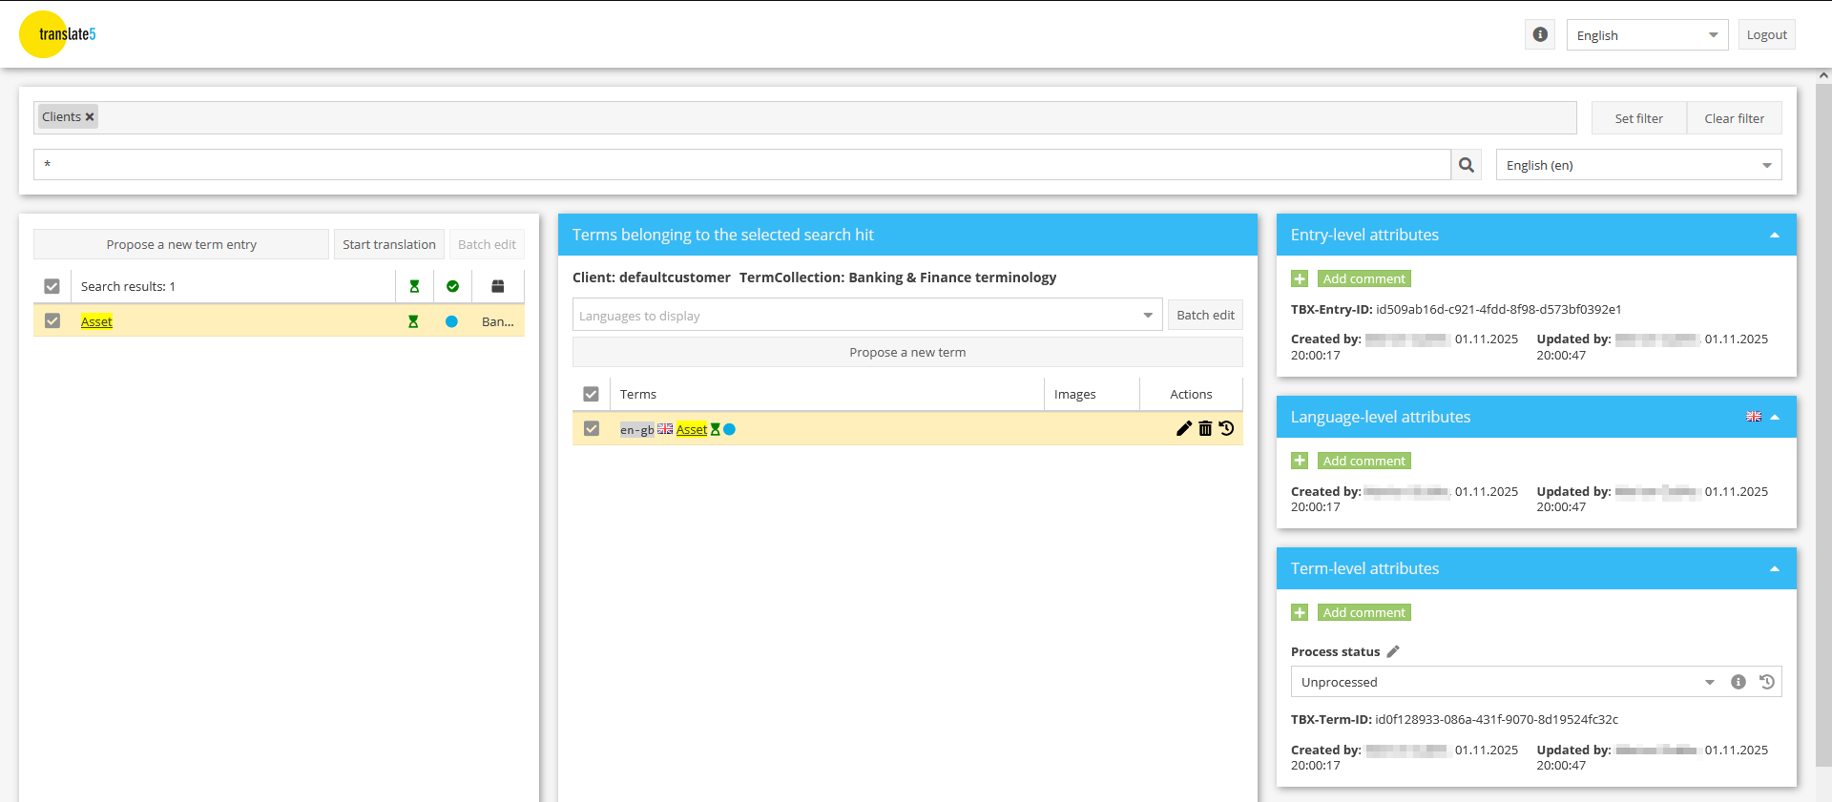Delete the Asset term via trash icon
1832x802 pixels.
[x=1205, y=429]
